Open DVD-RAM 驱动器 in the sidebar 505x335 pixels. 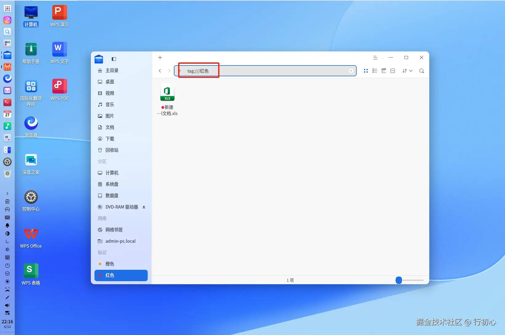[x=121, y=207]
